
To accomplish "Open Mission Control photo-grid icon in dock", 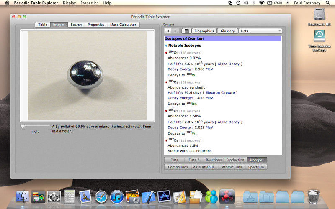I will click(x=38, y=196).
